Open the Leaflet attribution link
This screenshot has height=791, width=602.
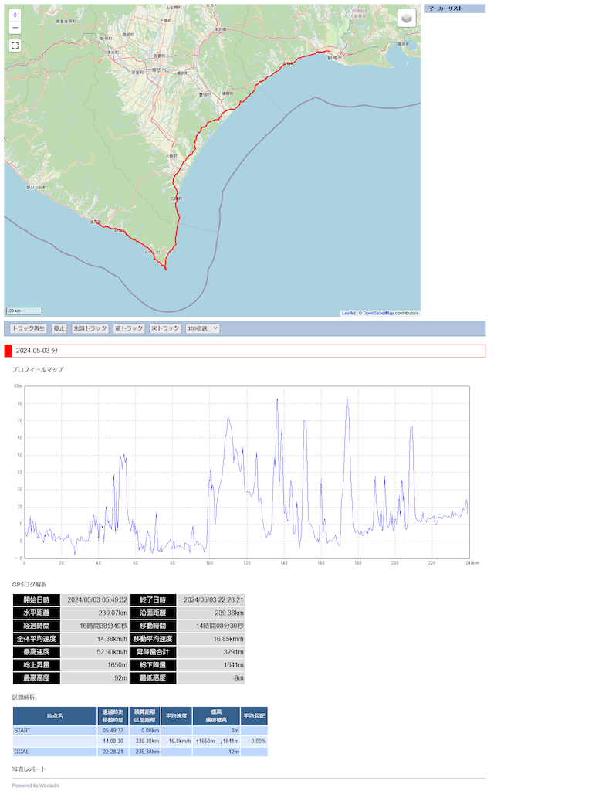348,314
